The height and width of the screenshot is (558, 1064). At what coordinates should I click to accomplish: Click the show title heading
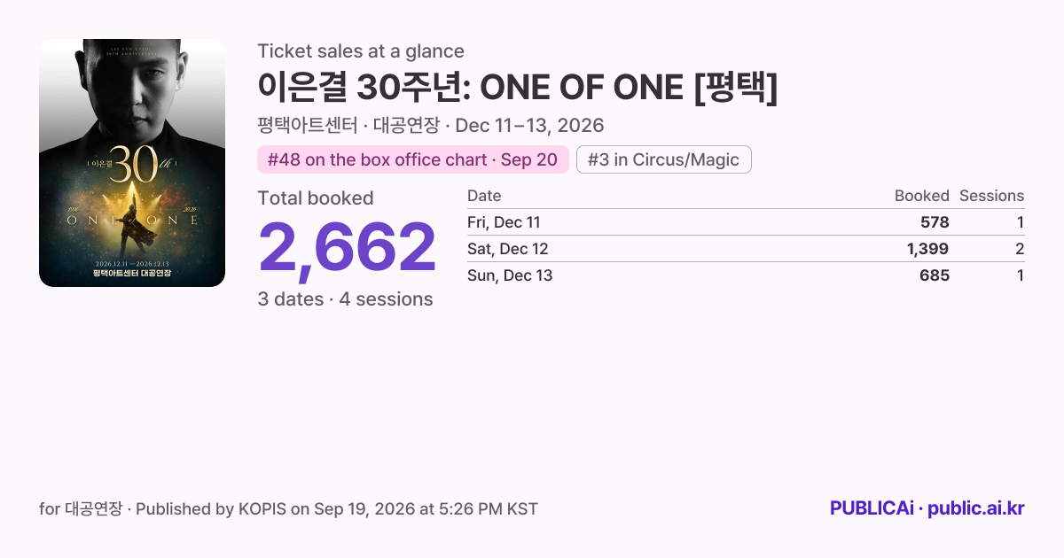coord(518,88)
